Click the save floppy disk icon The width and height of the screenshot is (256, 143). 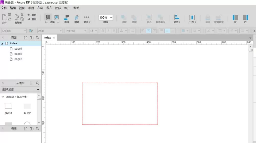pos(9,15)
